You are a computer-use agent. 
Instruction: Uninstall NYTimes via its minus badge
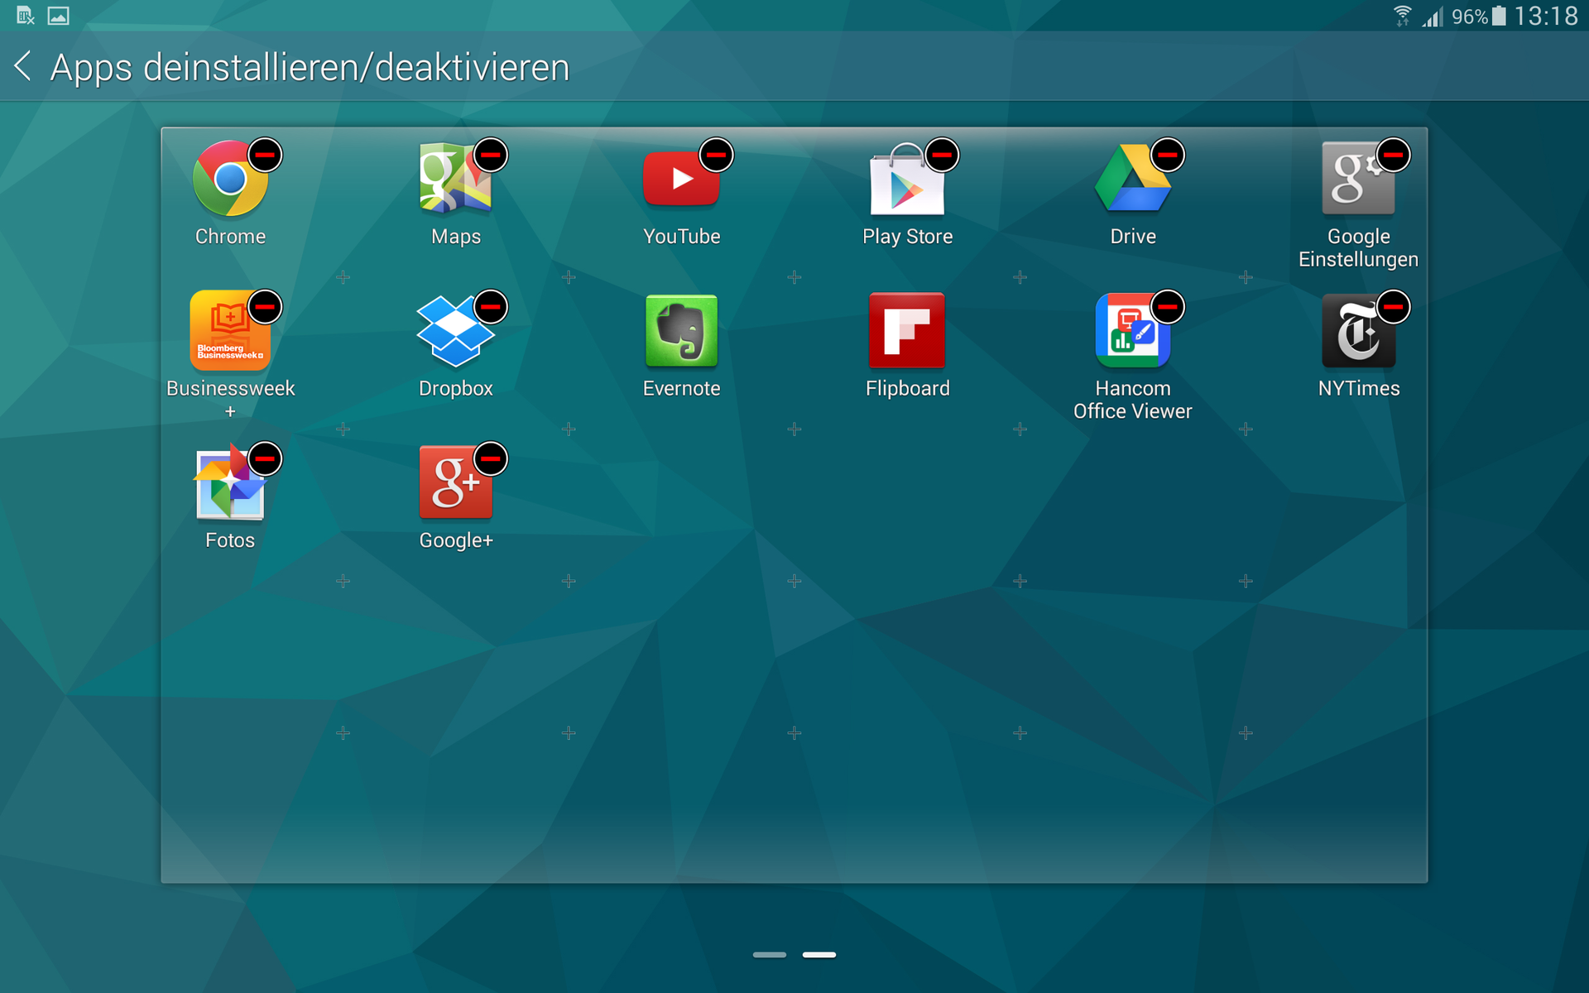click(x=1394, y=307)
